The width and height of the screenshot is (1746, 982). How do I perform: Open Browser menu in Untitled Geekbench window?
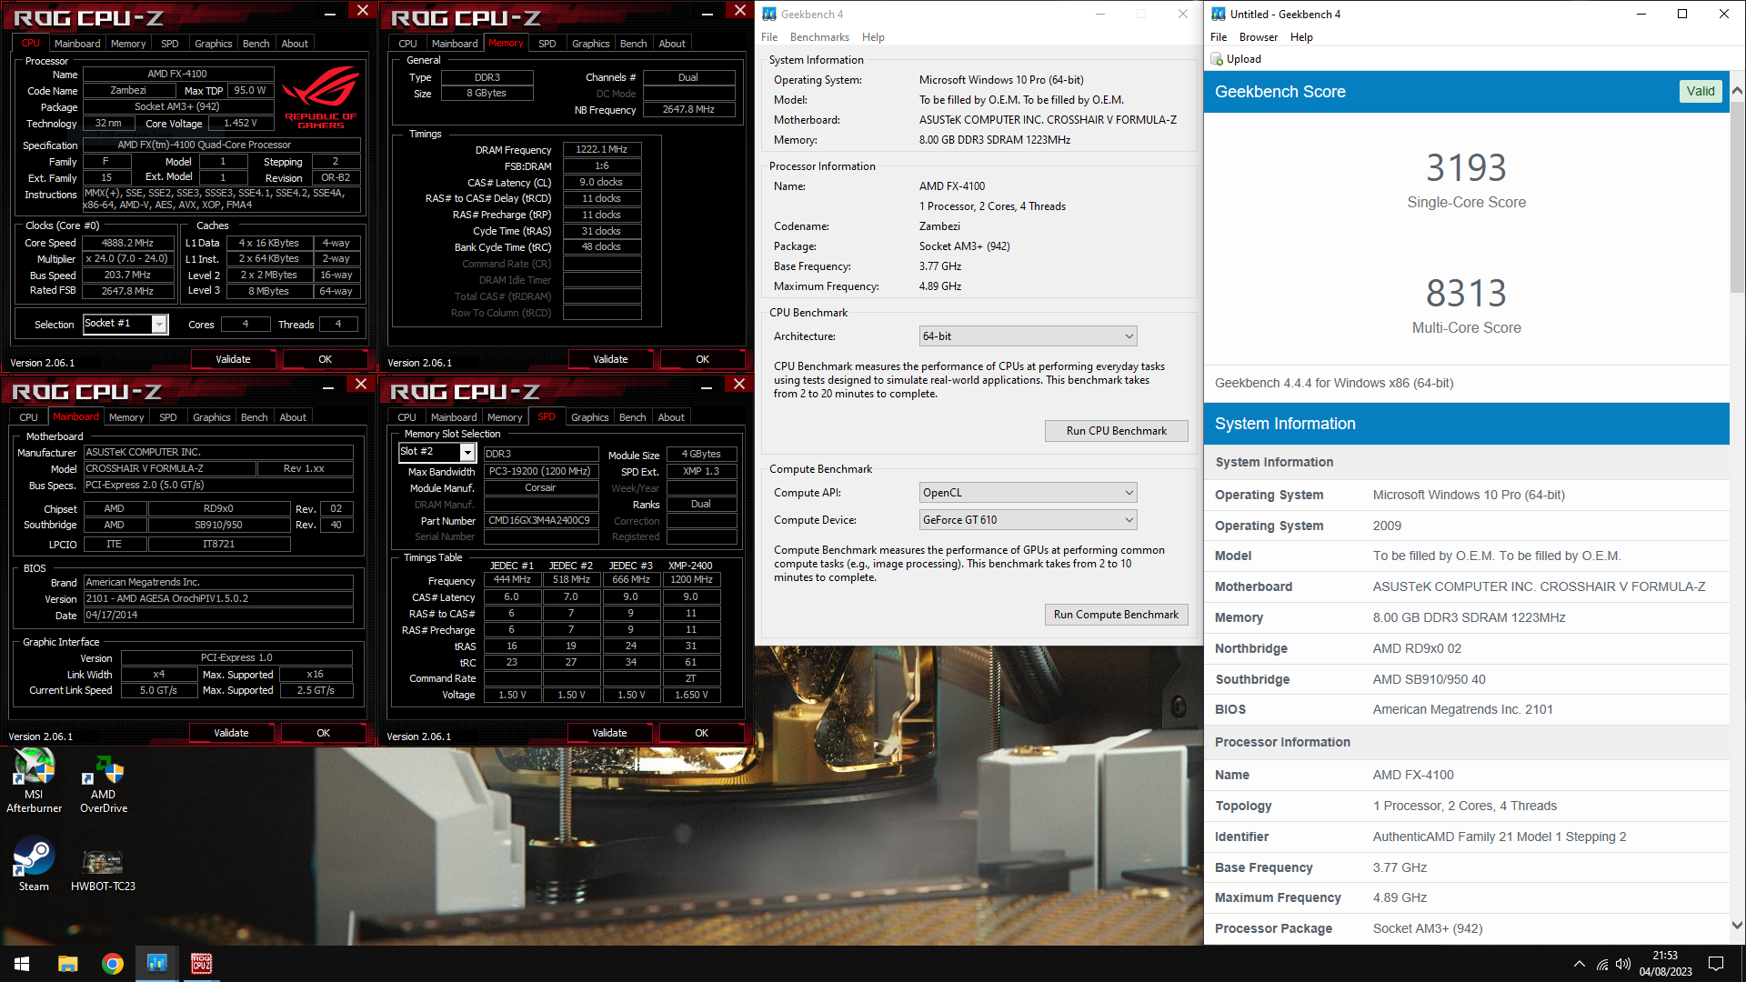click(x=1258, y=37)
